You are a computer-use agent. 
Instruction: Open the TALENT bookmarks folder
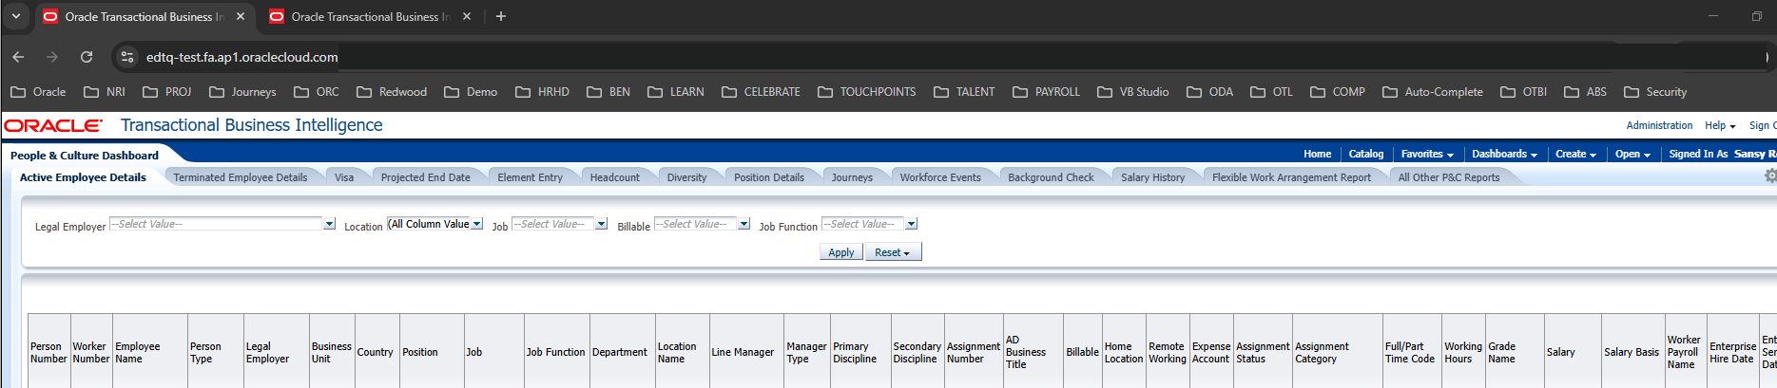pos(964,92)
